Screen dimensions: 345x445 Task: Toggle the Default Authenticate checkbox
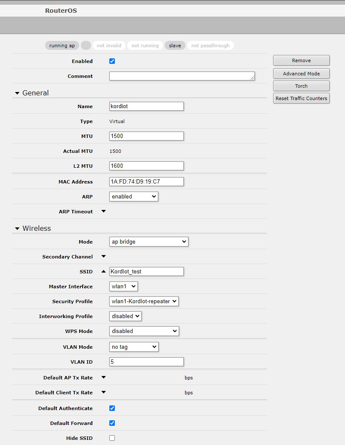[112, 408]
